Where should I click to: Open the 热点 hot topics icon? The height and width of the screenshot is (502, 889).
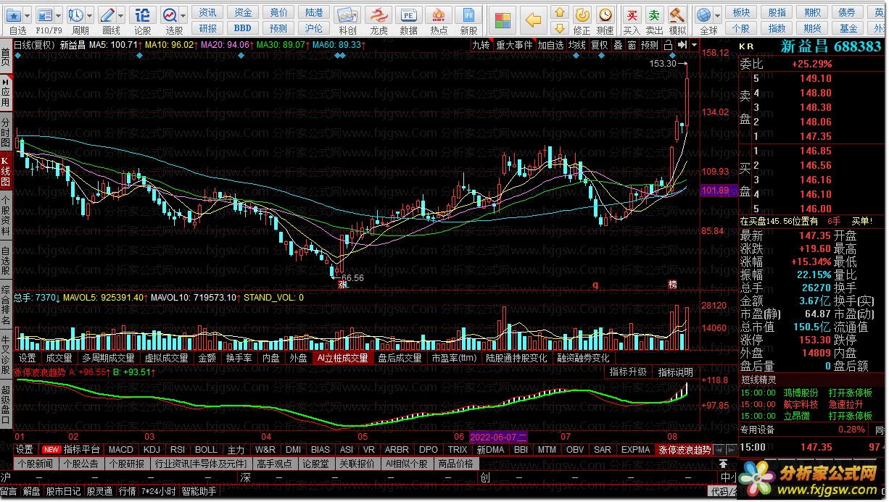[x=439, y=14]
